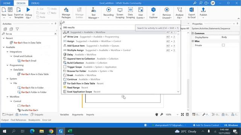Click the Publish icon
The image size is (241, 135).
[203, 10]
